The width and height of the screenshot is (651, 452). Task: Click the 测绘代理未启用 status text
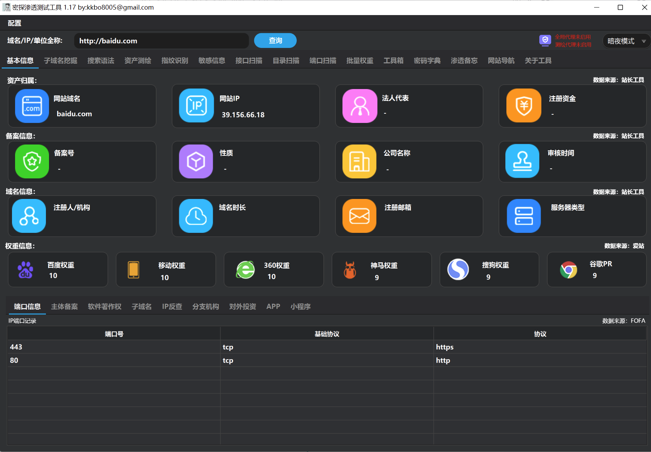(x=573, y=45)
